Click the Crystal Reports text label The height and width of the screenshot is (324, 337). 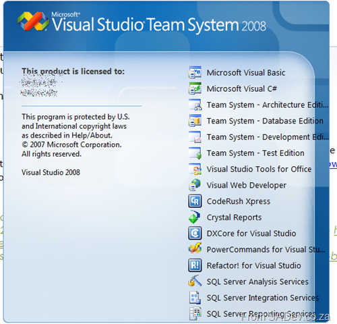[234, 217]
